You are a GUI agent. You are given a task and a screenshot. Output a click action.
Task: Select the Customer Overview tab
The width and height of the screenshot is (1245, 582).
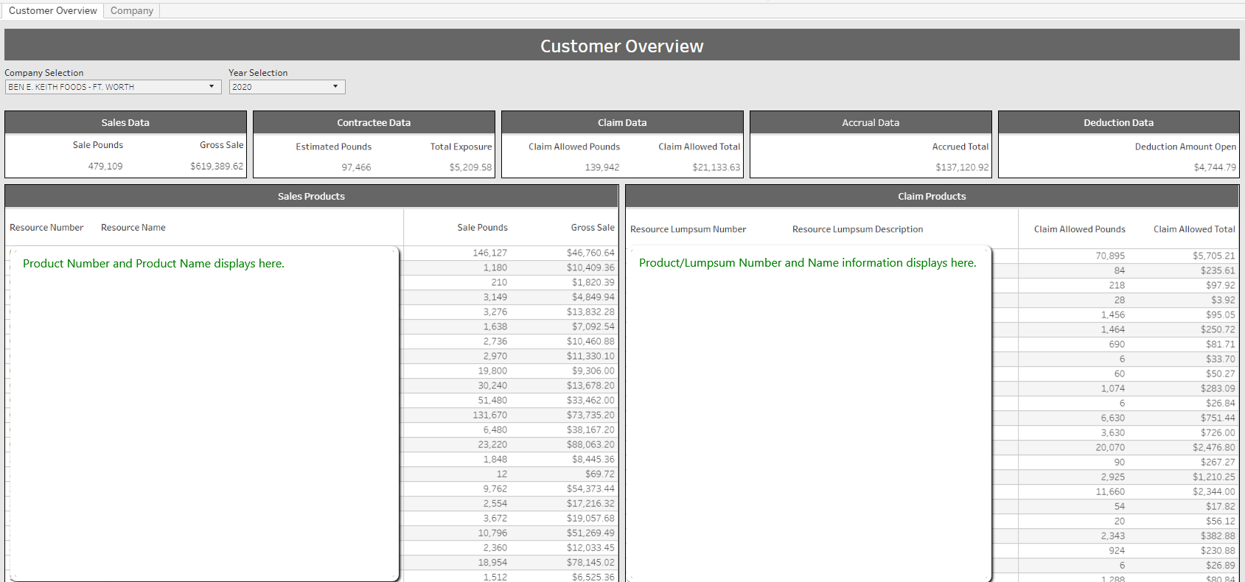click(52, 11)
